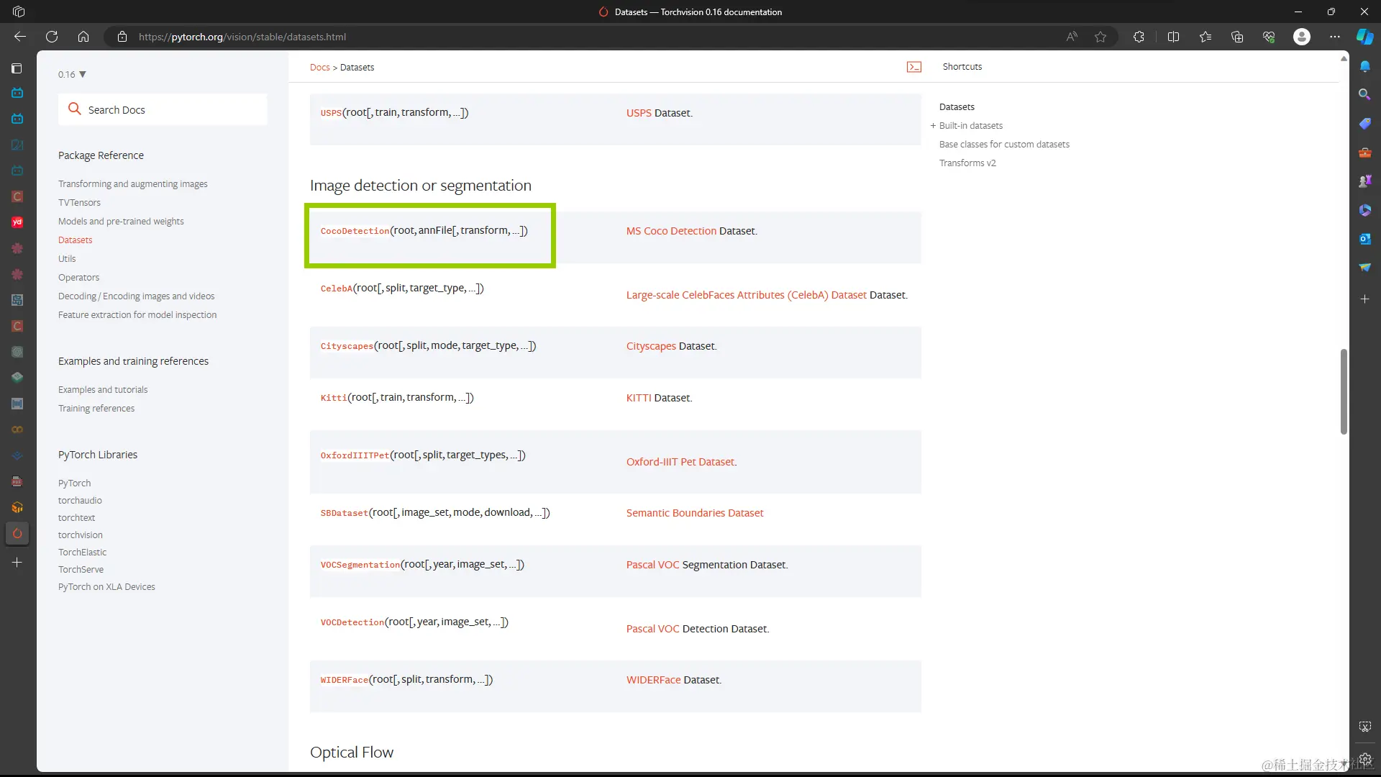The width and height of the screenshot is (1381, 777).
Task: Click the Docs breadcrumb link
Action: [319, 68]
